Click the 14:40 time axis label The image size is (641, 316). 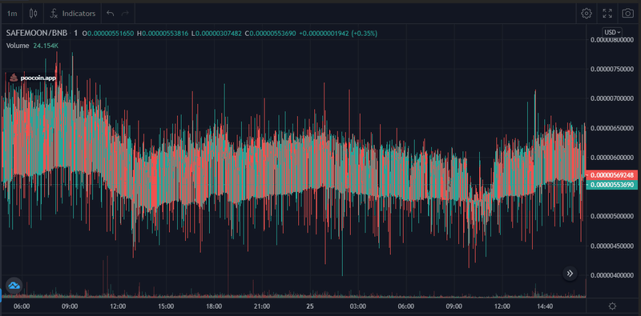(x=545, y=306)
